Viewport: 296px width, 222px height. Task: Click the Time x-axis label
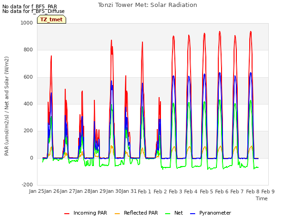(x=262, y=198)
